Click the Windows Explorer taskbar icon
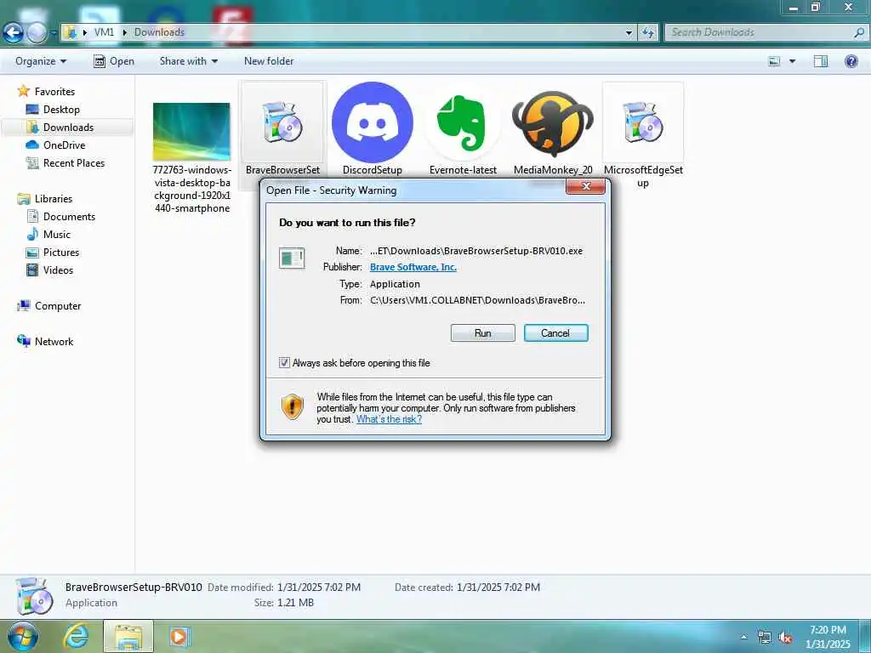This screenshot has width=871, height=653. (x=128, y=636)
